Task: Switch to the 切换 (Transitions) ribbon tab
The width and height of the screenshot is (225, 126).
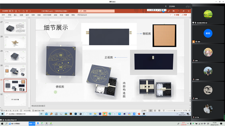Action: pyautogui.click(x=33, y=15)
